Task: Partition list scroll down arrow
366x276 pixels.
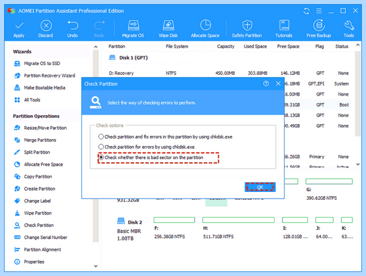Action: [358, 165]
